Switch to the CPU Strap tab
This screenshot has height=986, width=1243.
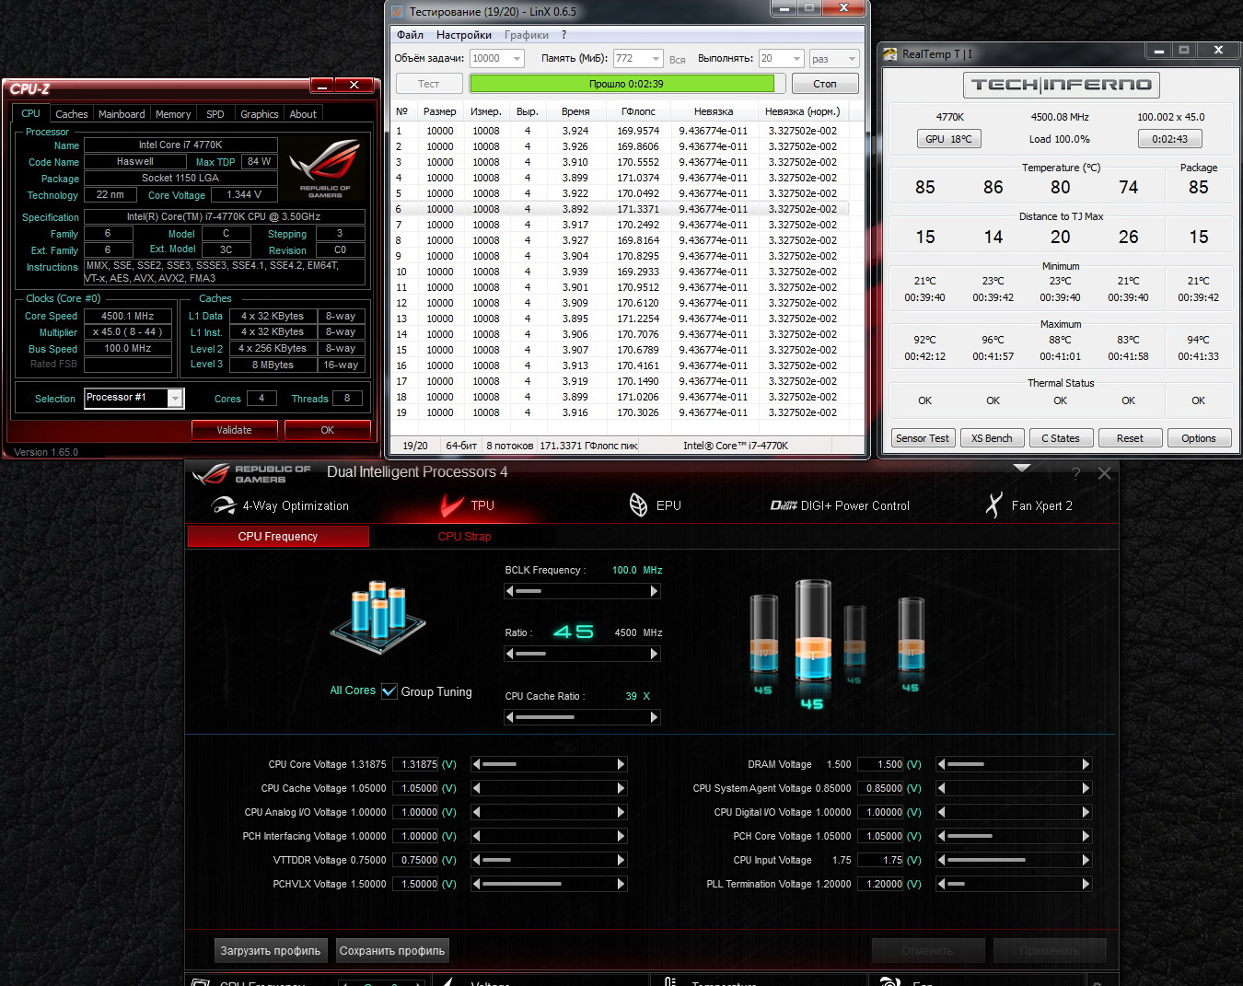click(465, 537)
